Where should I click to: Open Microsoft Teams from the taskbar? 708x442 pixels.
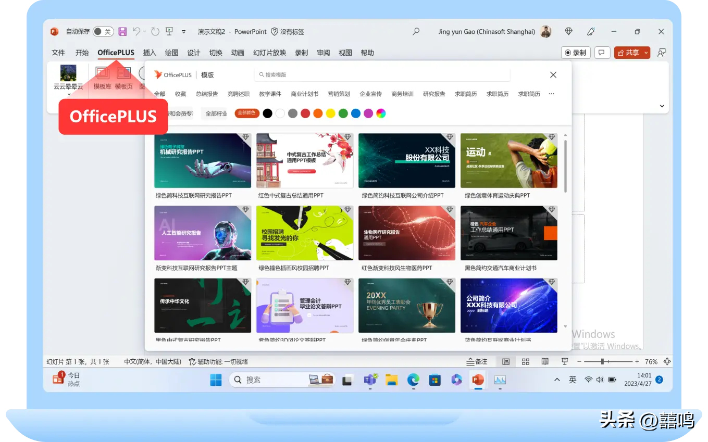[x=370, y=380]
